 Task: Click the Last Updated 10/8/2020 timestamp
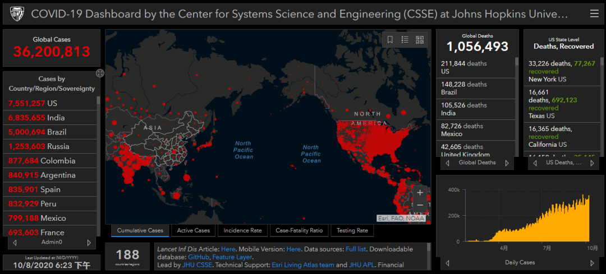(52, 265)
